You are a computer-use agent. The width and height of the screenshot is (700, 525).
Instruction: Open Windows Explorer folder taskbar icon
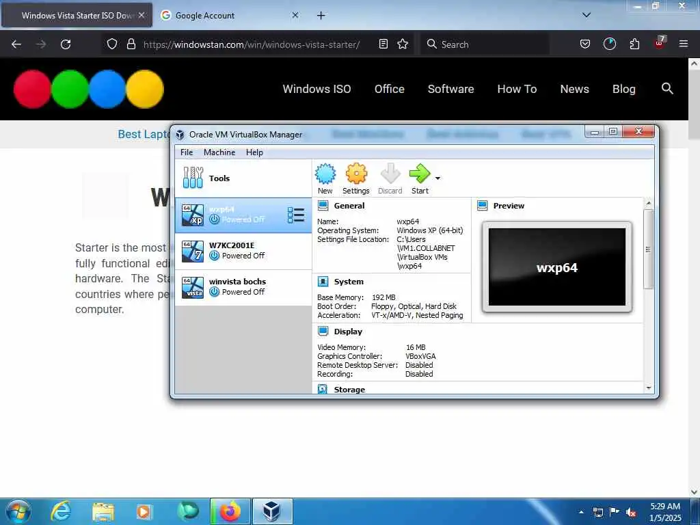(x=103, y=511)
